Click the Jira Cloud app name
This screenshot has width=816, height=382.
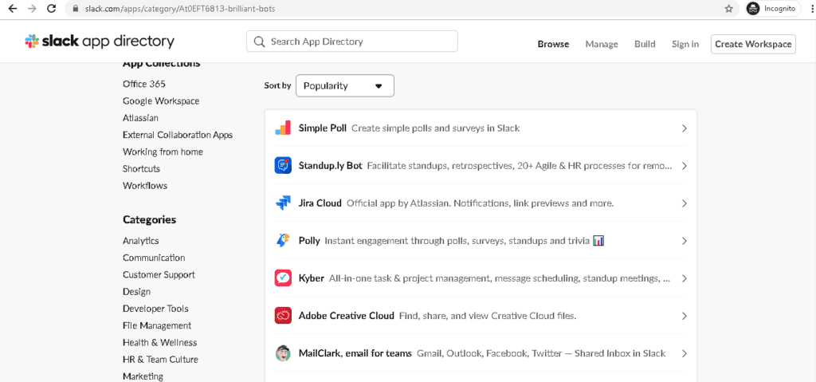320,203
